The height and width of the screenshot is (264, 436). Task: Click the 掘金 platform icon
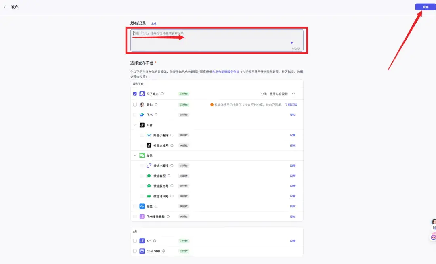pyautogui.click(x=142, y=206)
